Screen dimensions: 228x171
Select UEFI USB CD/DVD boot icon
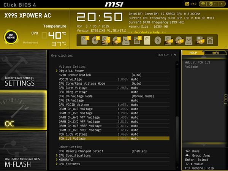point(116,40)
